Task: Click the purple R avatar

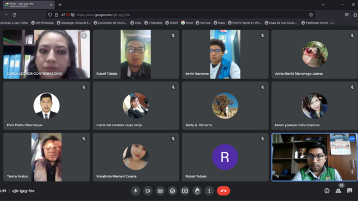Action: (225, 157)
